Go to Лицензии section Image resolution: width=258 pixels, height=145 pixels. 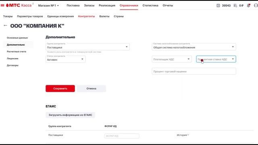tap(12, 58)
